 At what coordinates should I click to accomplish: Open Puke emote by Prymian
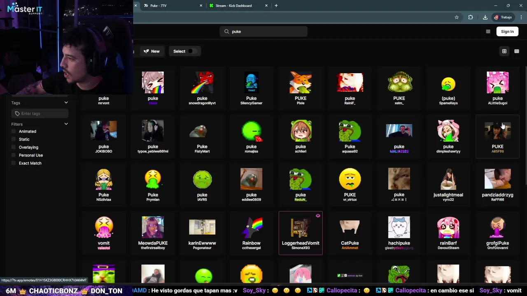click(x=153, y=185)
